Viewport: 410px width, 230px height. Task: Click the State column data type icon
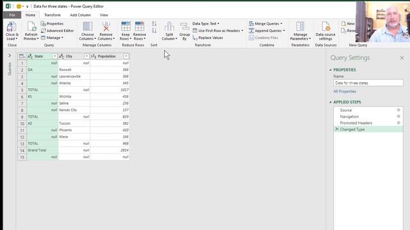(30, 56)
